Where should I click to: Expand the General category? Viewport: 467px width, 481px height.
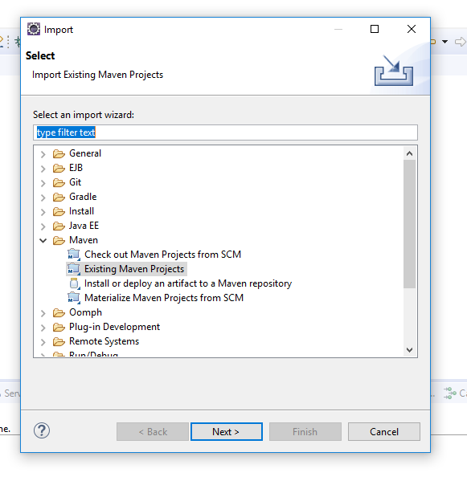click(43, 154)
